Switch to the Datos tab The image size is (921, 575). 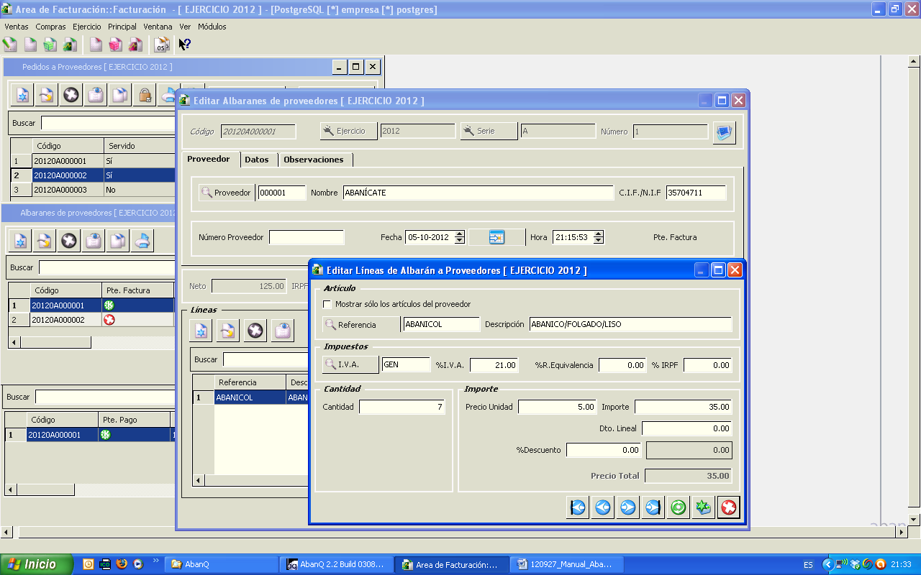[x=257, y=160]
